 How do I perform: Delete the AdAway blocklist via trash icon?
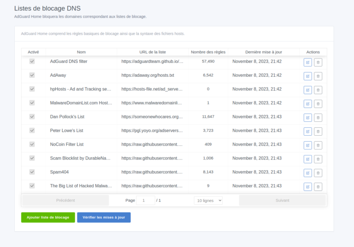pyautogui.click(x=318, y=76)
